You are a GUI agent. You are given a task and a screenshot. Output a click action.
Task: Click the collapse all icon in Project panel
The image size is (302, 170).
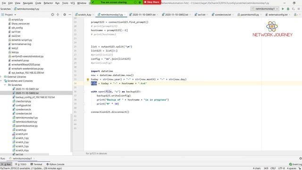point(58,15)
